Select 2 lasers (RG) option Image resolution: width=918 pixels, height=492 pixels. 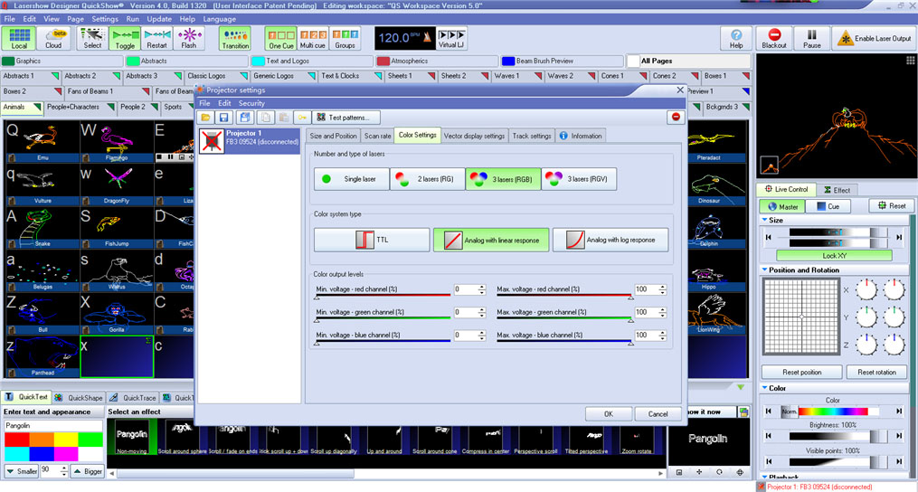(428, 179)
